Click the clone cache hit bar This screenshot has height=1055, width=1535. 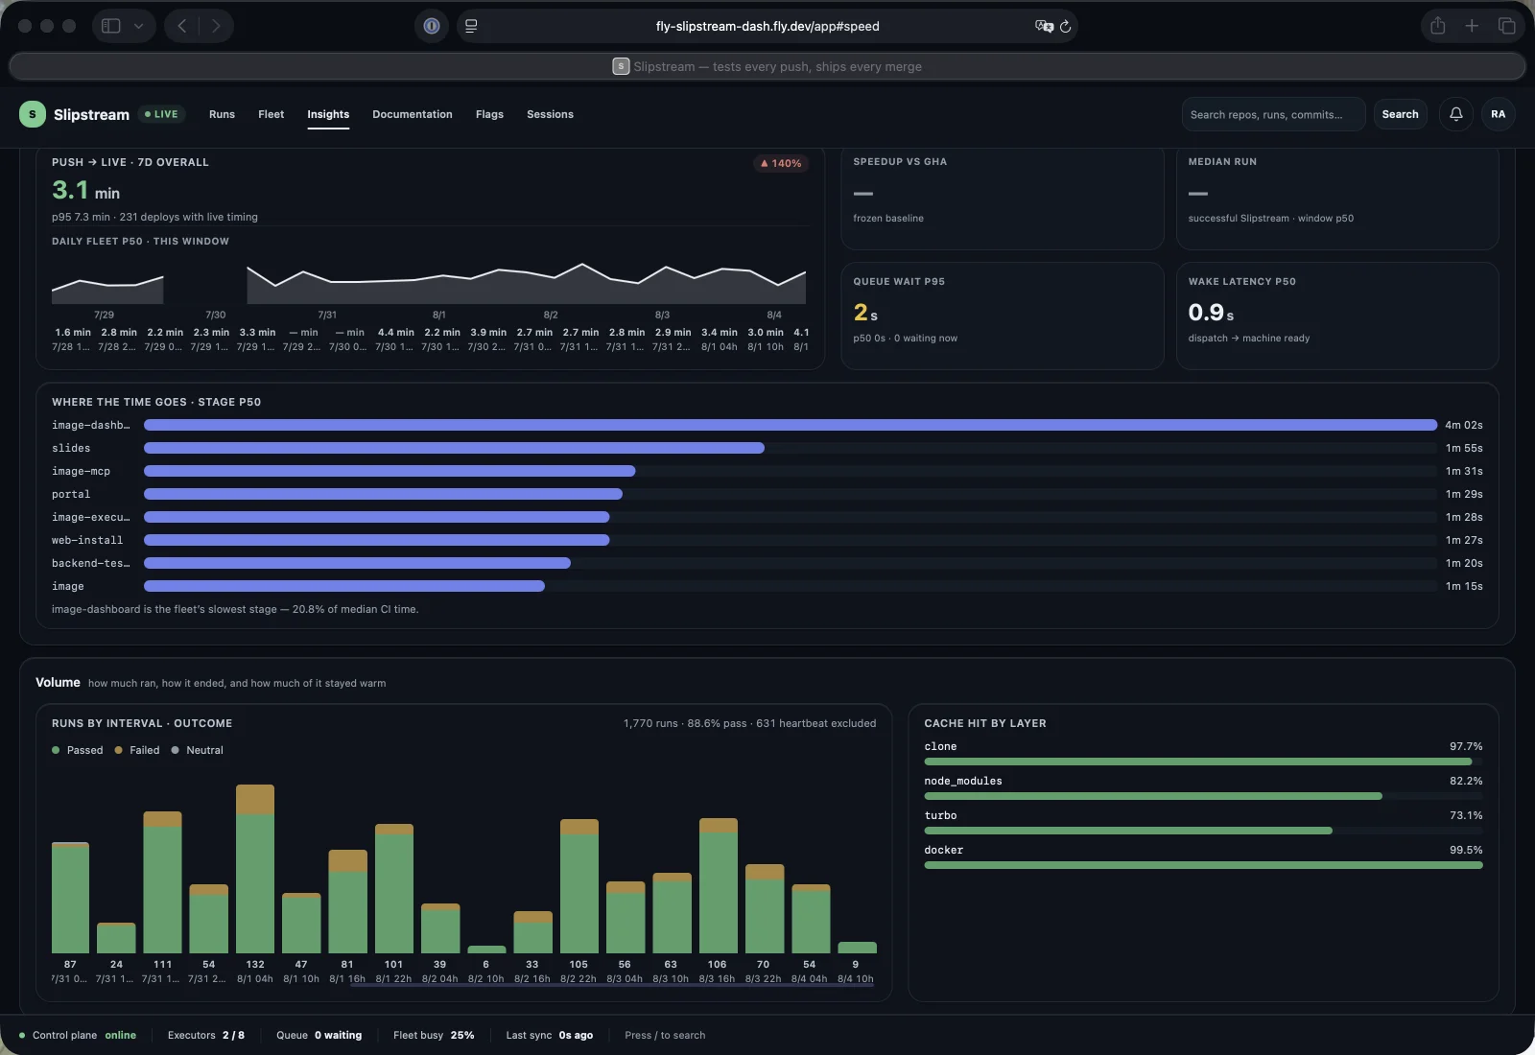click(1203, 762)
